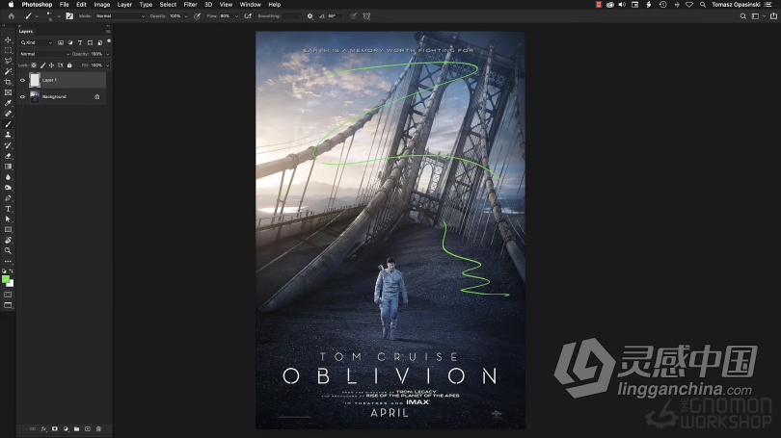Open the layer filter Kind dropdown
The width and height of the screenshot is (781, 438).
[37, 42]
